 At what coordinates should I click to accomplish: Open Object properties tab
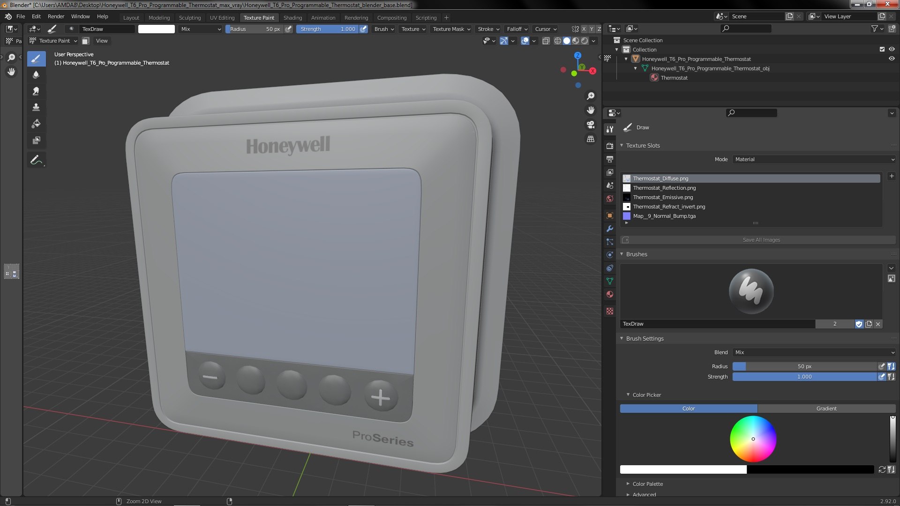point(610,216)
